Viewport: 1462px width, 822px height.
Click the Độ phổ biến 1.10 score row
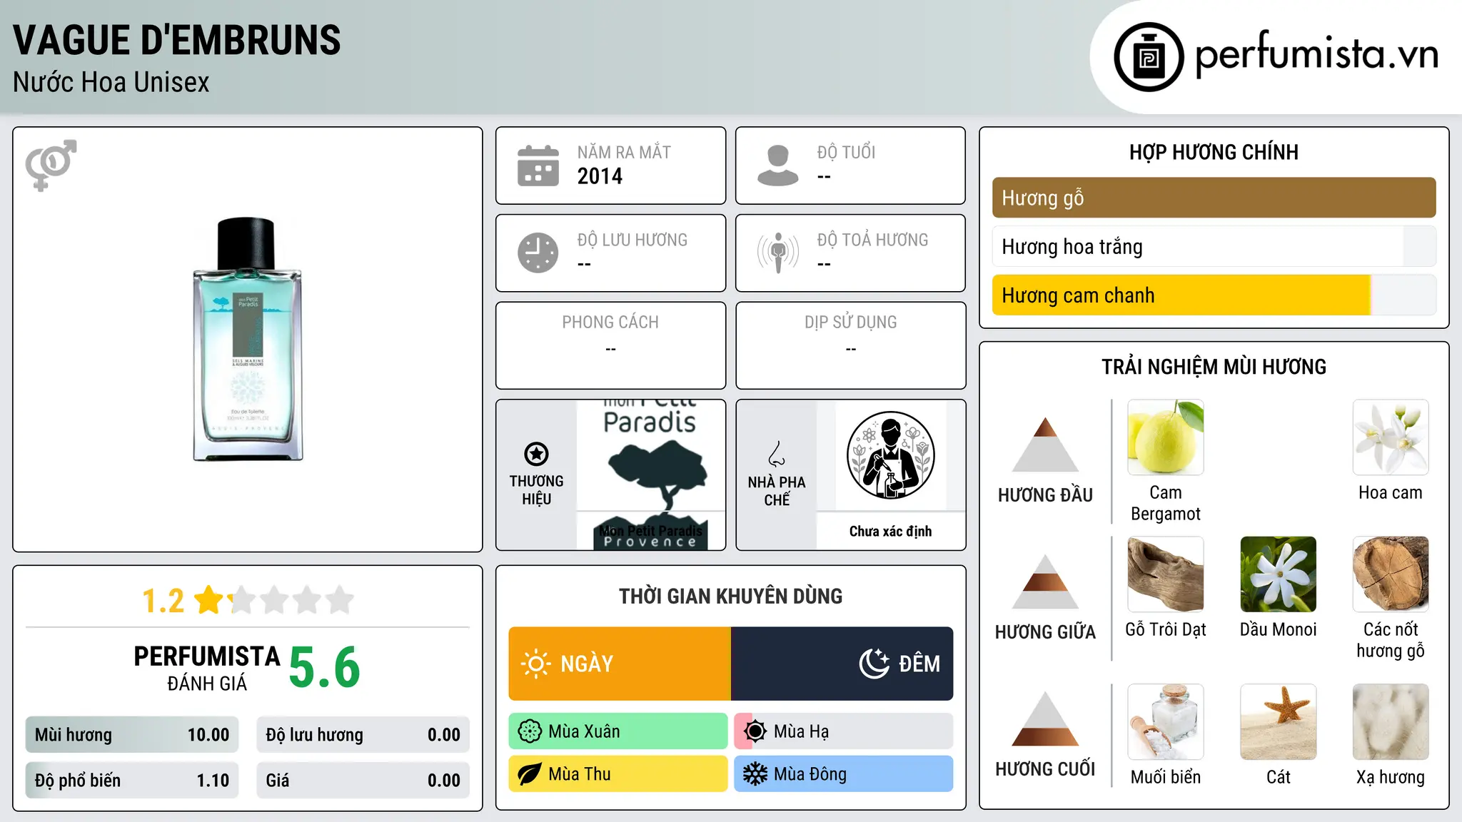(x=132, y=781)
